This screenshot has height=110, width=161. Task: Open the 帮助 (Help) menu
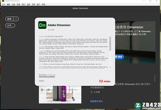tap(44, 4)
